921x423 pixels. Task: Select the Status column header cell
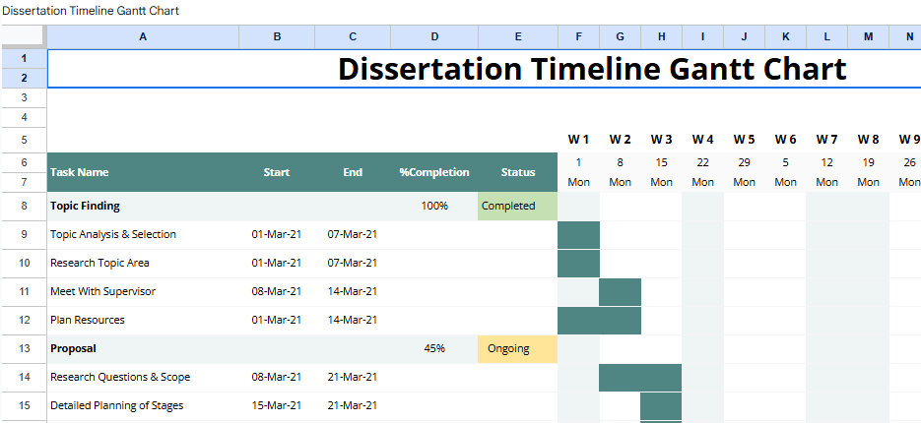(518, 172)
